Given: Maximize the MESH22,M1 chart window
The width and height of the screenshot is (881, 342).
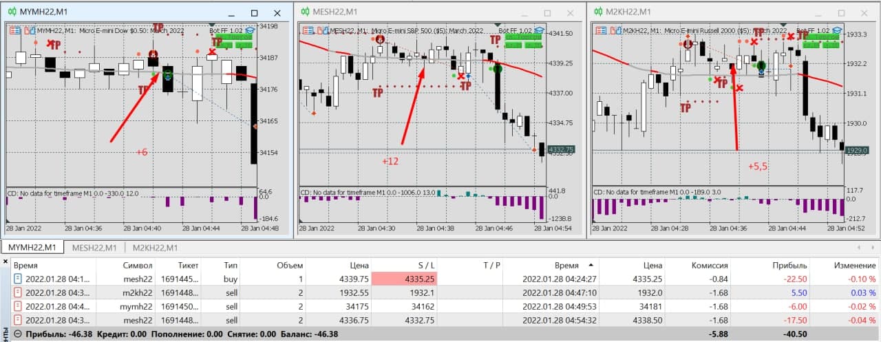Looking at the screenshot, I should (x=547, y=12).
